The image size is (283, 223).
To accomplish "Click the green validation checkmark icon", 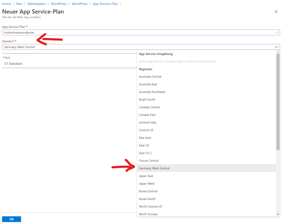I will 277,33.
